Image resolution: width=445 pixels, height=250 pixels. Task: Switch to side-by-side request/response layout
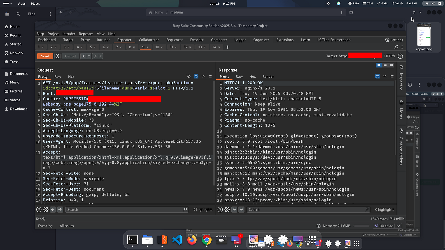379,65
